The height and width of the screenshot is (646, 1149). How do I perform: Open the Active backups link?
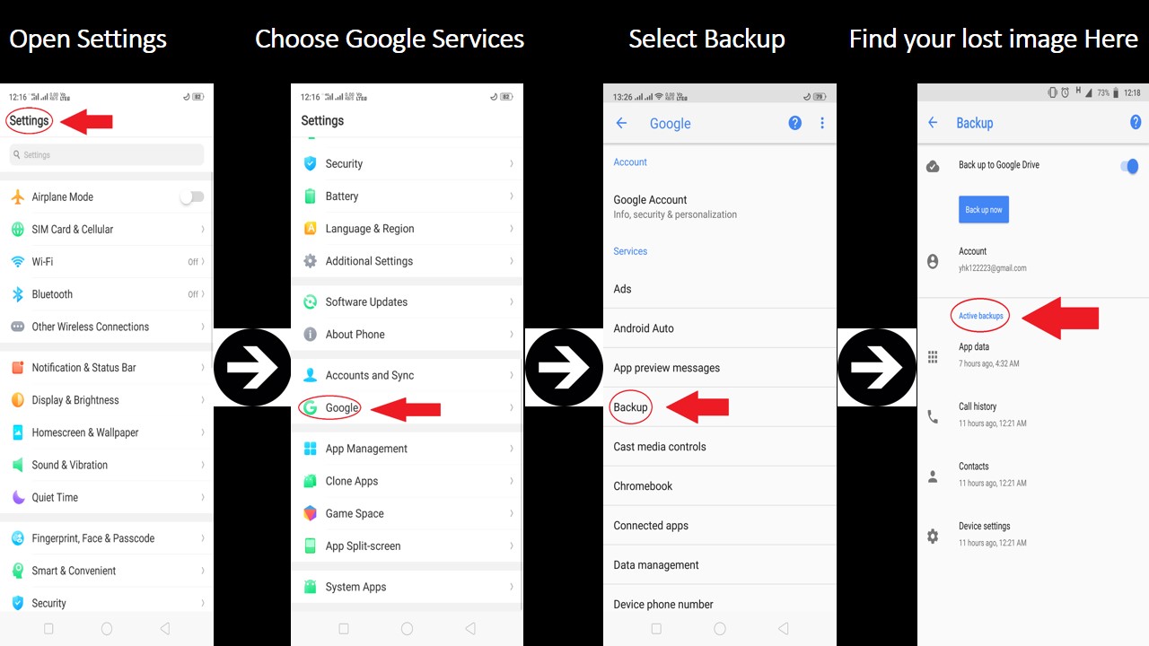pyautogui.click(x=981, y=316)
